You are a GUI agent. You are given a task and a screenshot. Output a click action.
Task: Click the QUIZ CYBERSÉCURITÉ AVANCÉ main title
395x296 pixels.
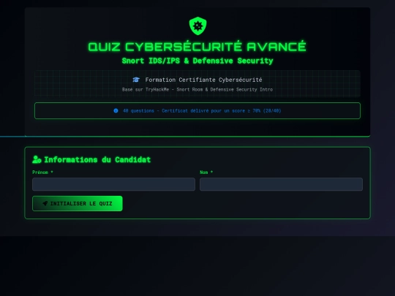click(197, 47)
